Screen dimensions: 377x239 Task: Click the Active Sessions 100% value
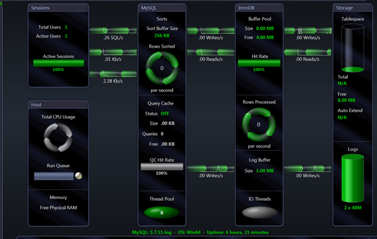point(58,69)
